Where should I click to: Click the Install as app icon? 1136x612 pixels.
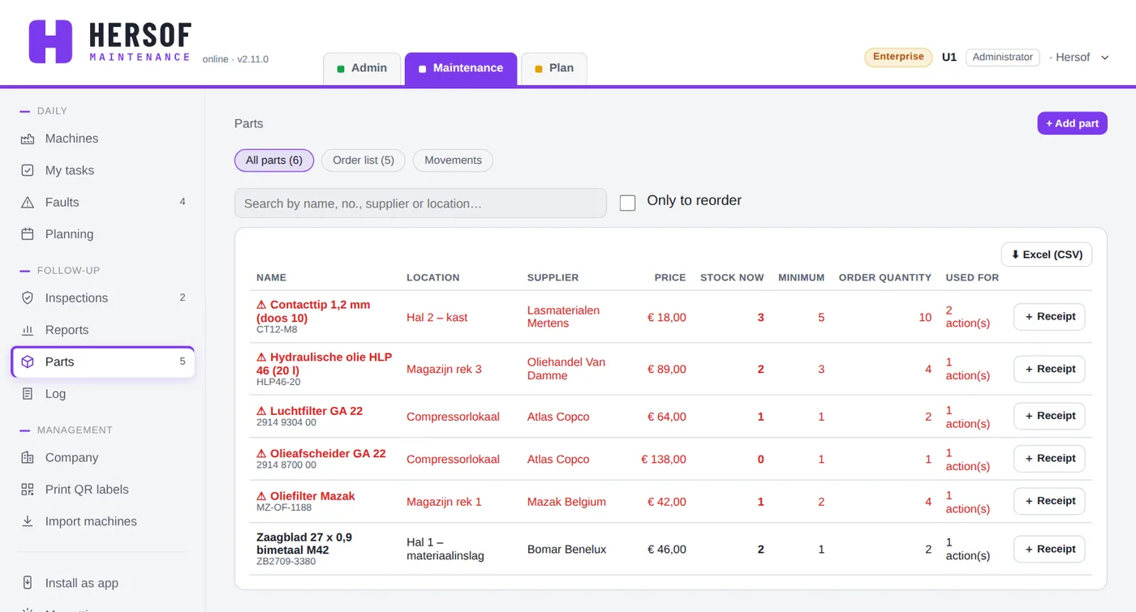tap(28, 583)
